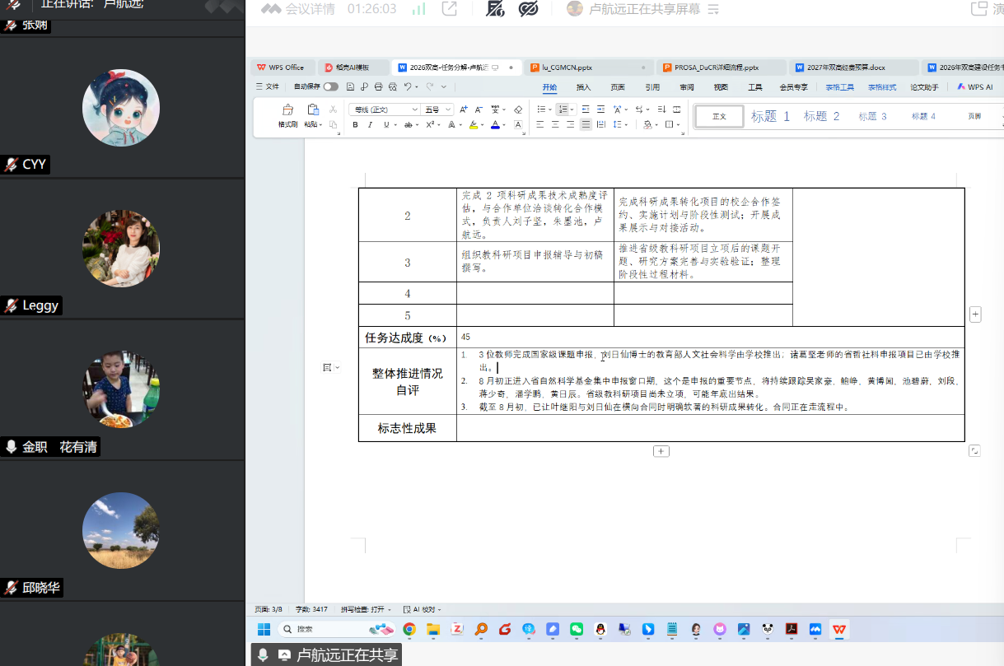Click the share icon in meeting top bar
This screenshot has height=666, width=1004.
(450, 9)
